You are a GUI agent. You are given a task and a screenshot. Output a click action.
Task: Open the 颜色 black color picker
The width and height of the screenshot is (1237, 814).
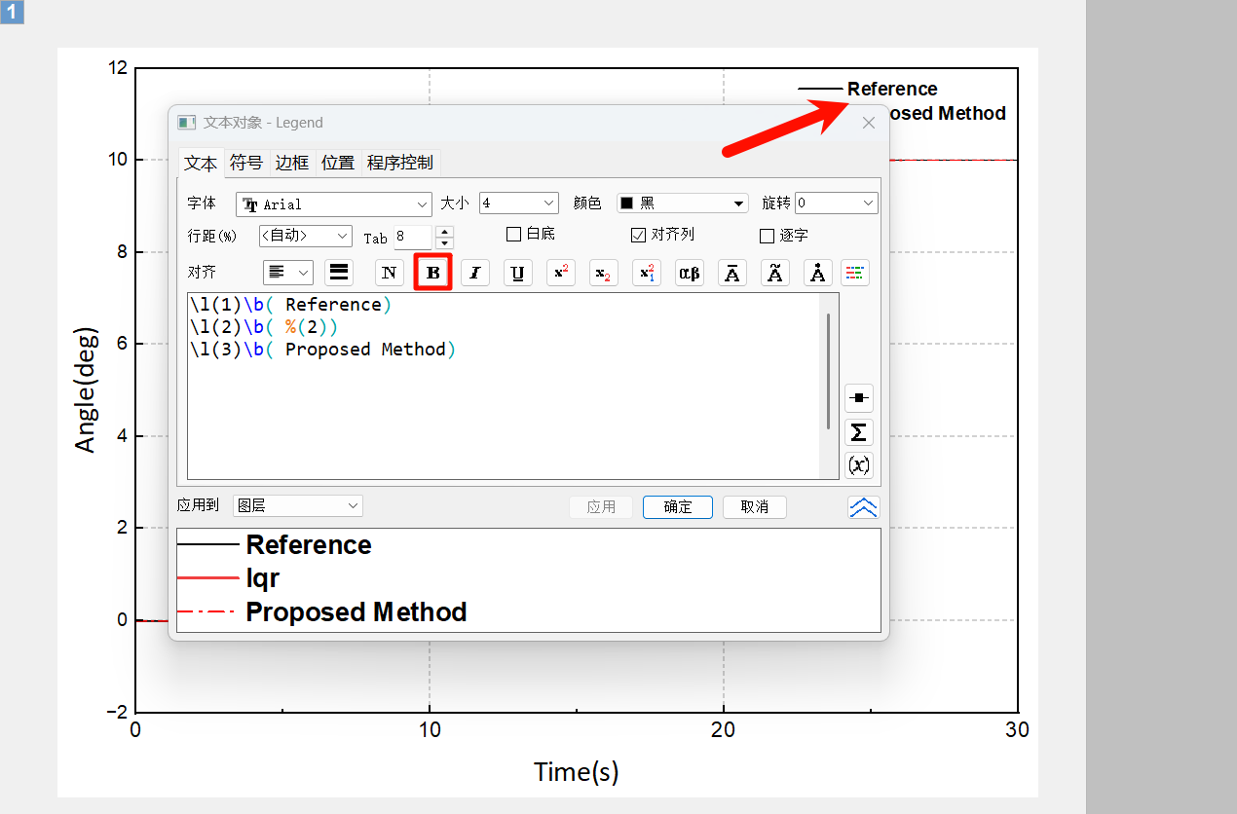coord(682,203)
